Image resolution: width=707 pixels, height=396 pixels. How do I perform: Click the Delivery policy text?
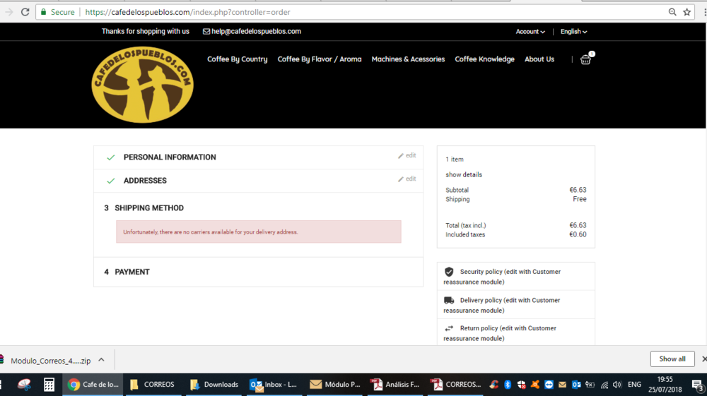(502, 305)
